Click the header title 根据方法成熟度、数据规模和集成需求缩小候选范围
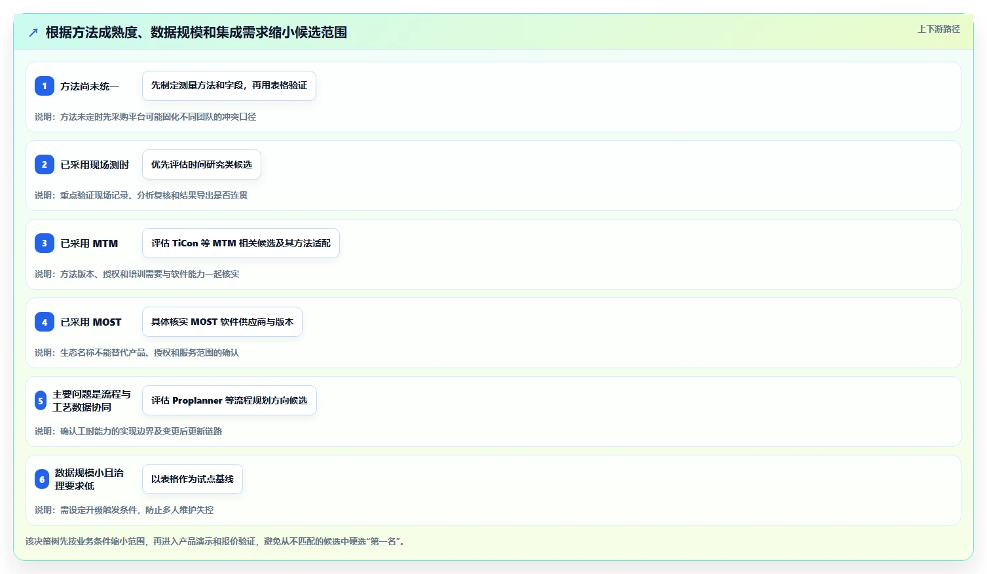This screenshot has height=574, width=987. [x=196, y=32]
